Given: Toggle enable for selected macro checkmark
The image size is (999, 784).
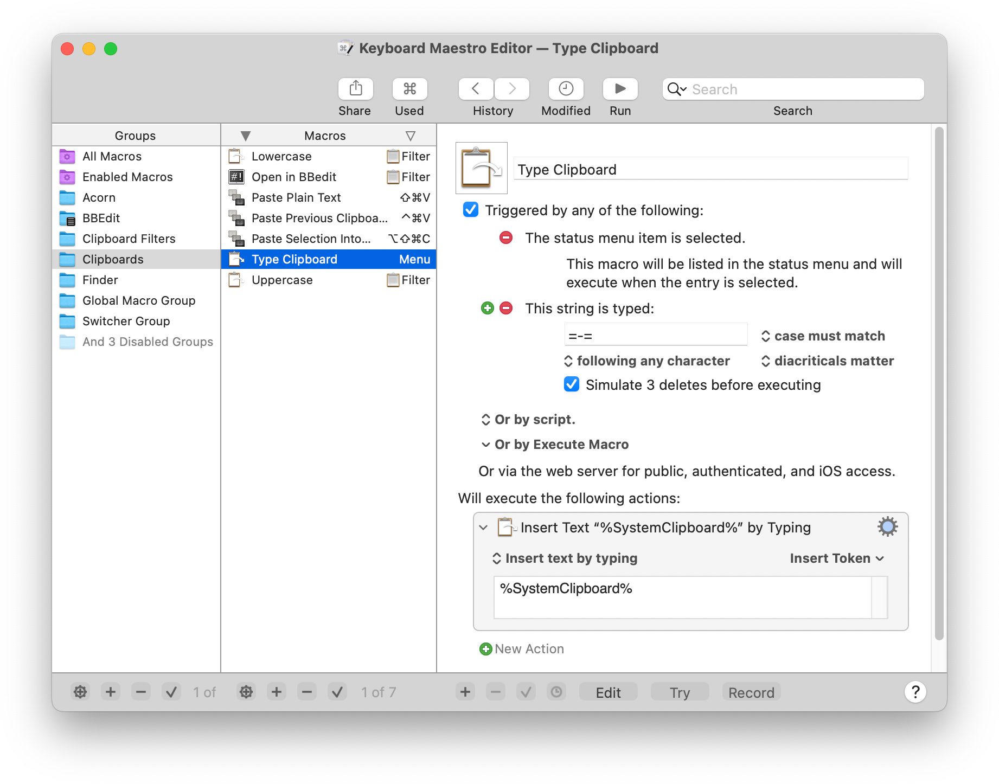Looking at the screenshot, I should pos(337,692).
